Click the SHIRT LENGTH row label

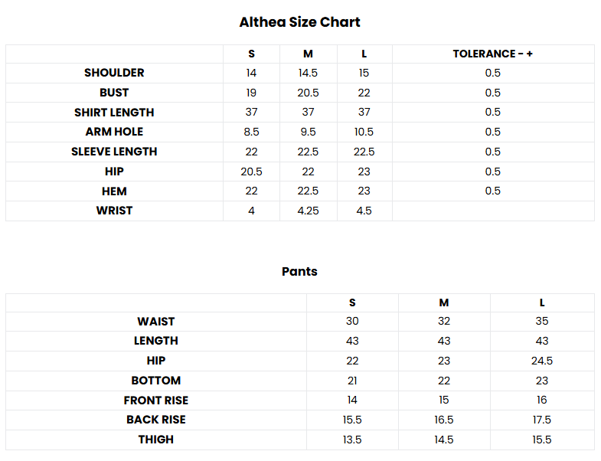pyautogui.click(x=114, y=113)
